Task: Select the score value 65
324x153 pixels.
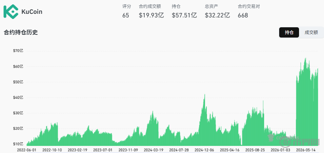Action: point(126,15)
